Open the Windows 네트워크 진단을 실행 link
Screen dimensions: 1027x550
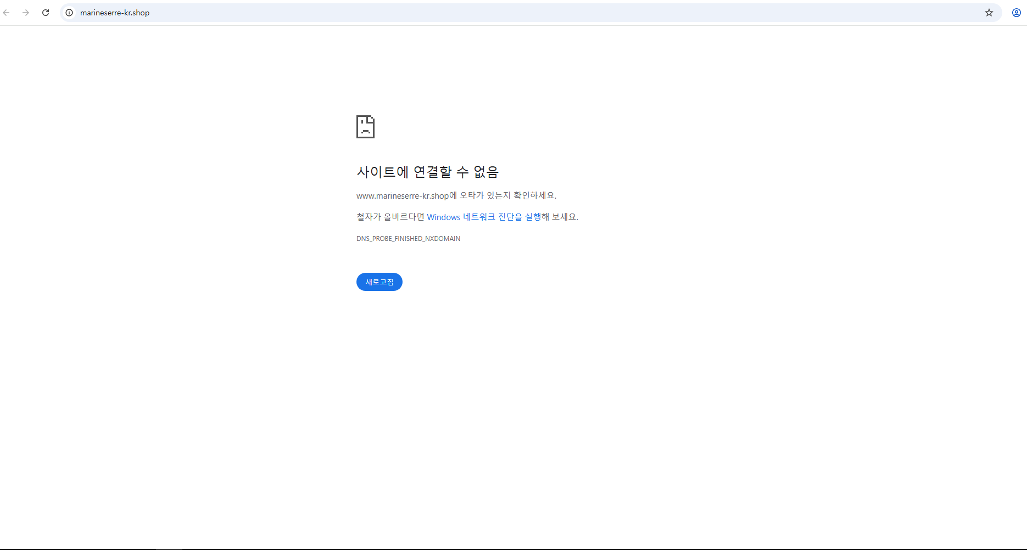[x=484, y=217]
